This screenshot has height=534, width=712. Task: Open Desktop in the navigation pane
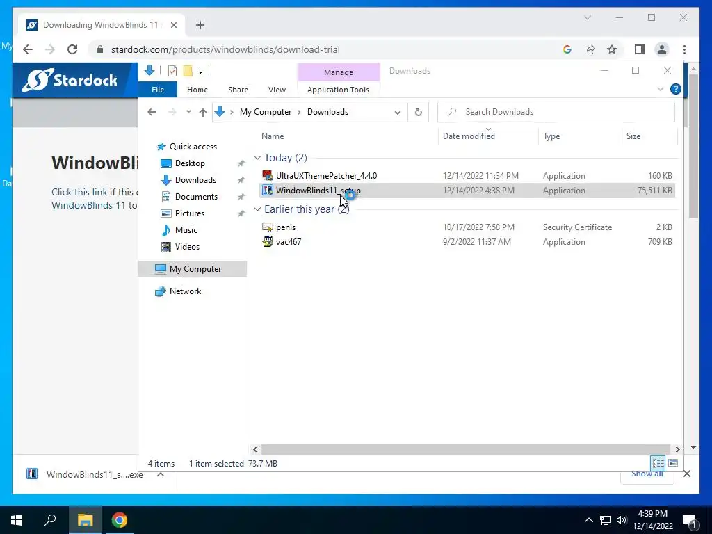(x=190, y=163)
